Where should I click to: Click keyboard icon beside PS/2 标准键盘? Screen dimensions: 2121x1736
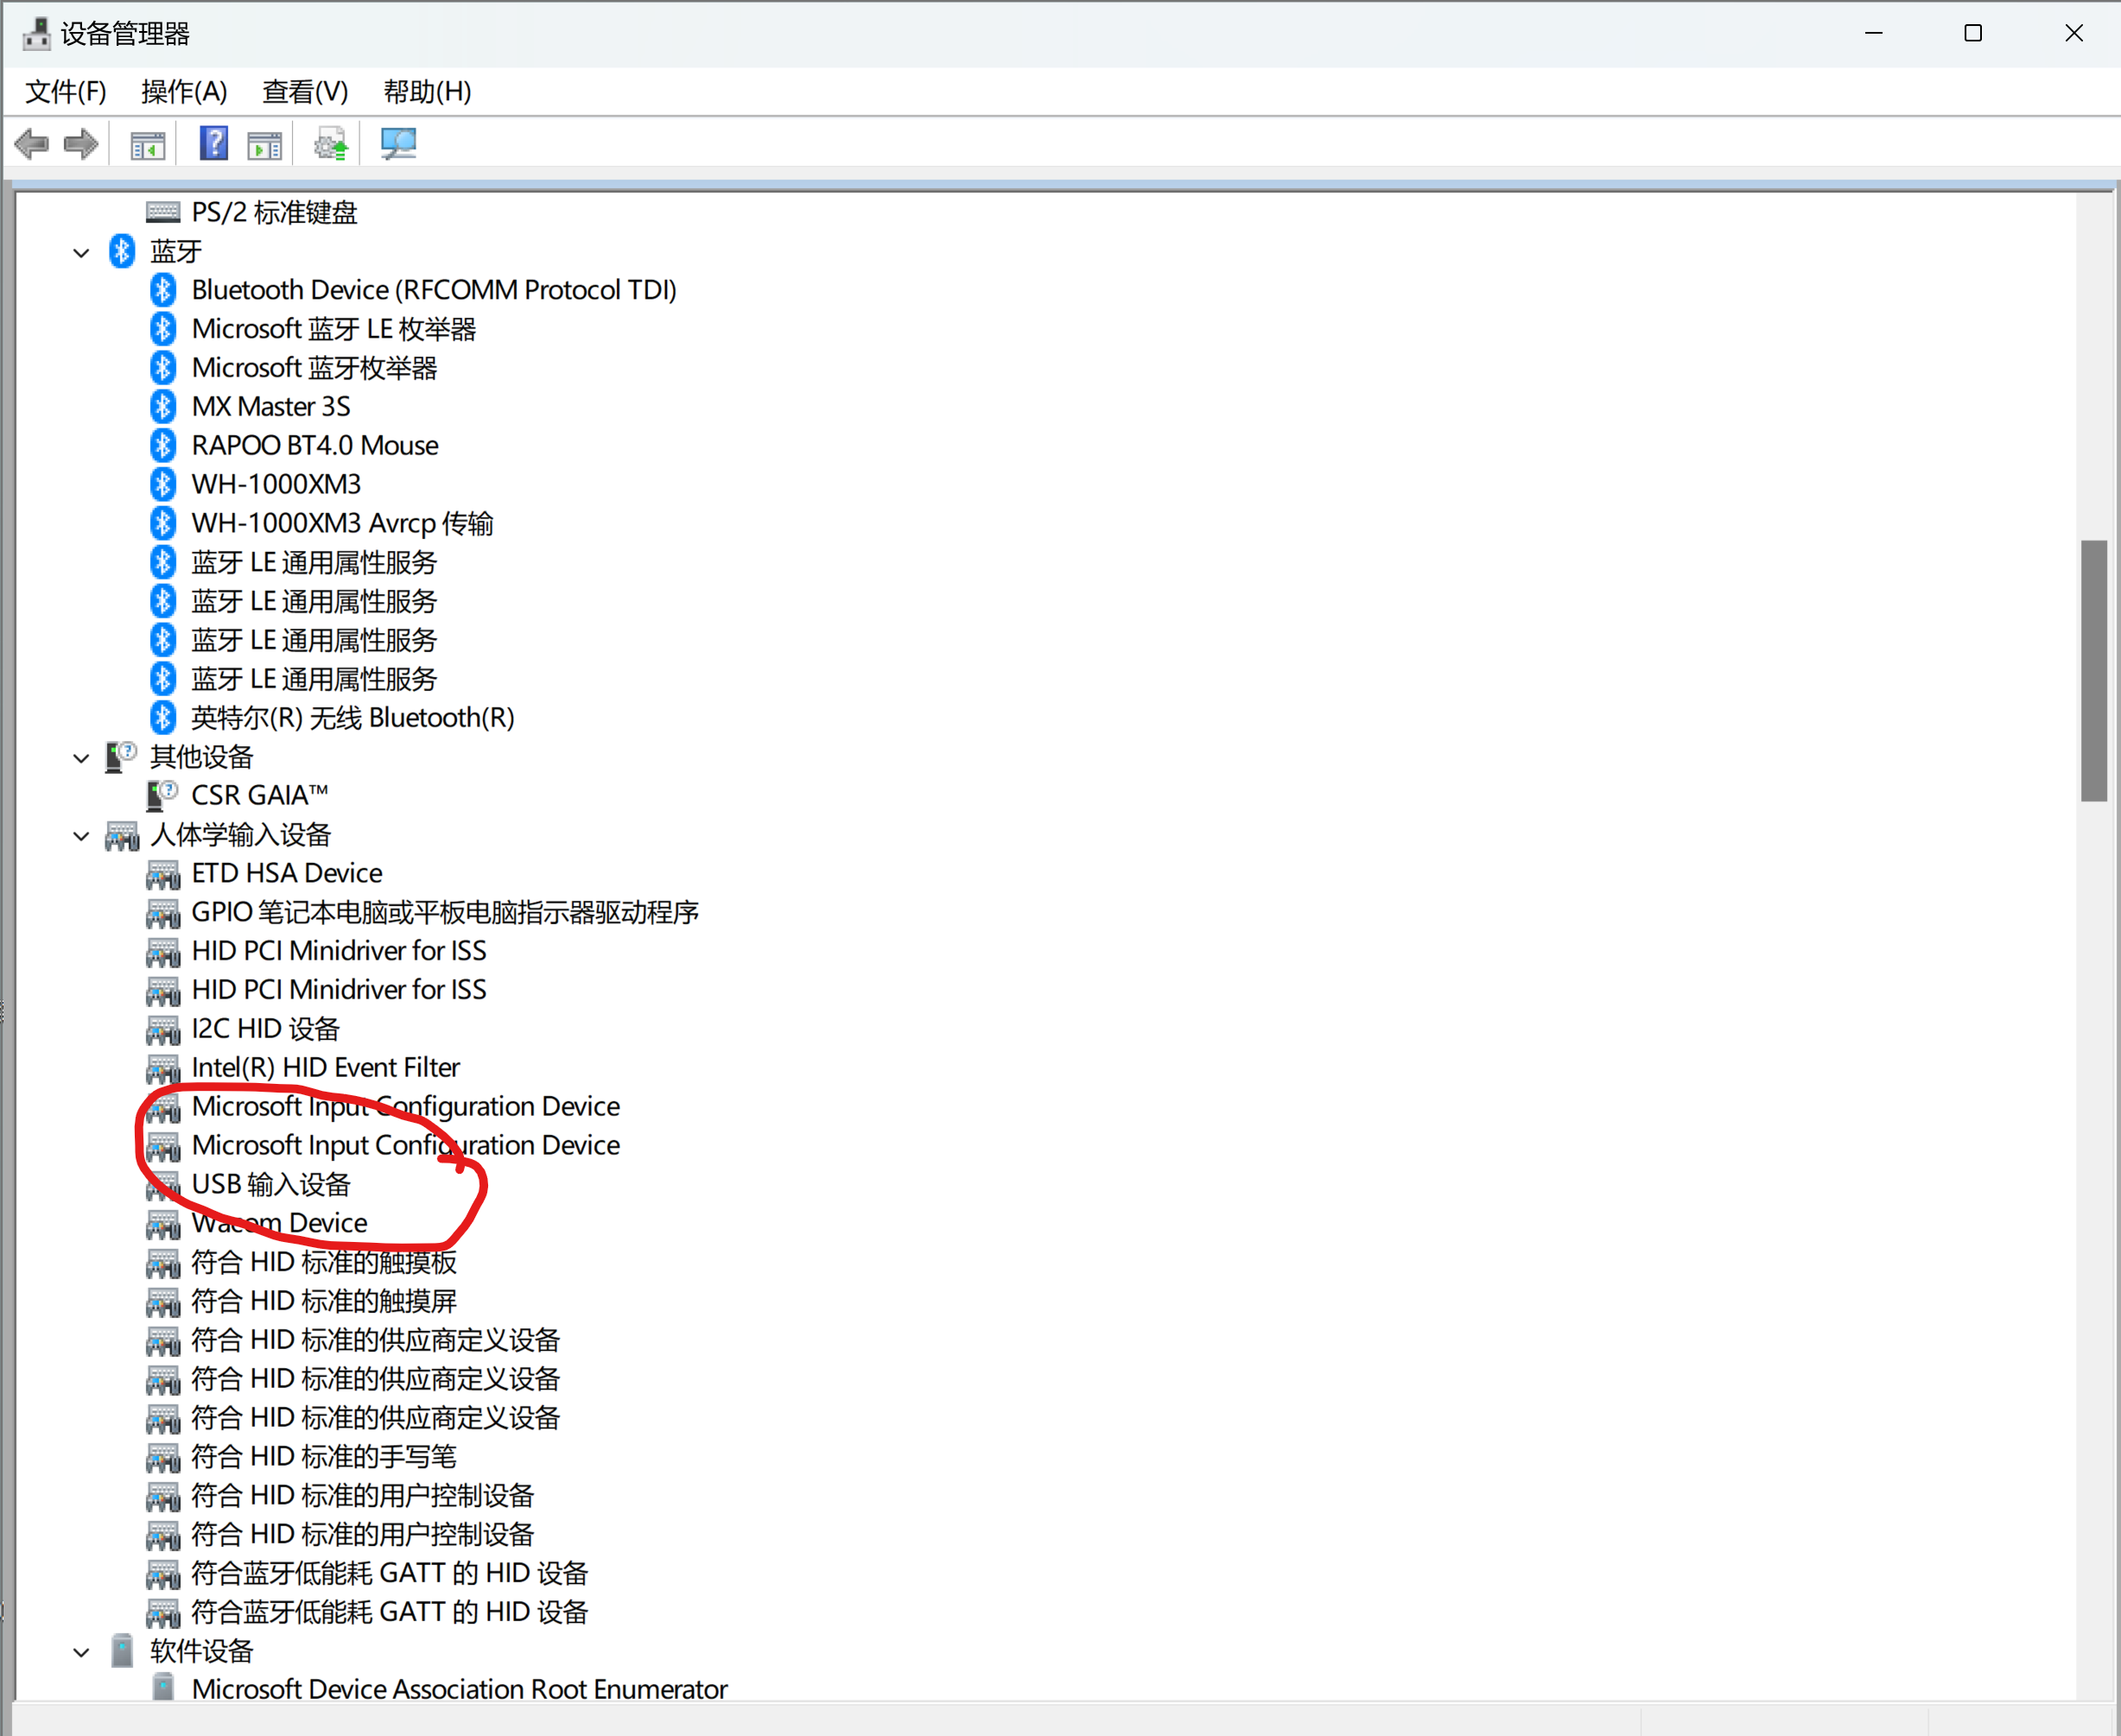coord(163,212)
